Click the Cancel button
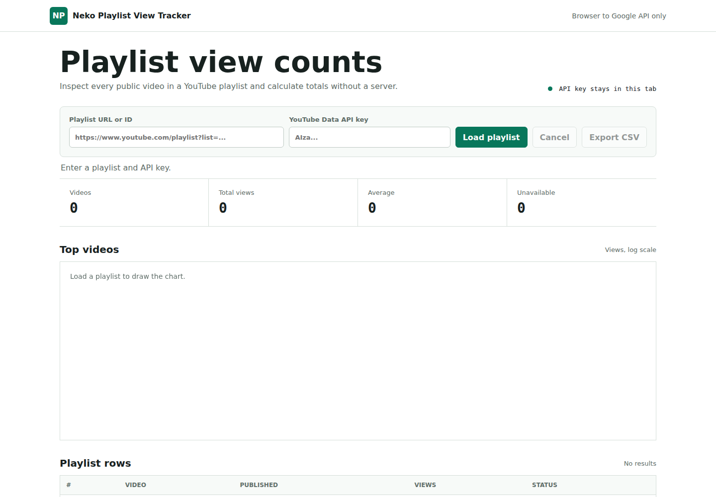716x497 pixels. 554,137
